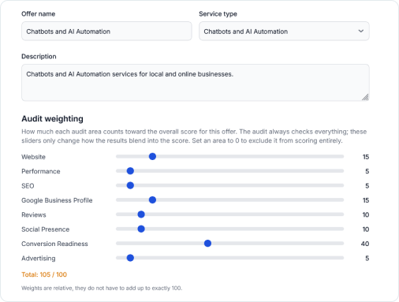
Task: Click the Service type label
Action: coord(218,14)
